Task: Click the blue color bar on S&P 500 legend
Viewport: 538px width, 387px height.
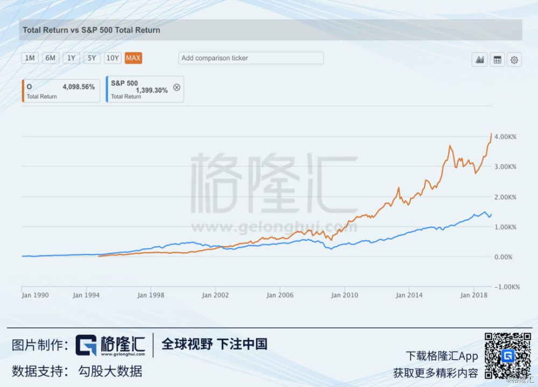Action: 107,90
